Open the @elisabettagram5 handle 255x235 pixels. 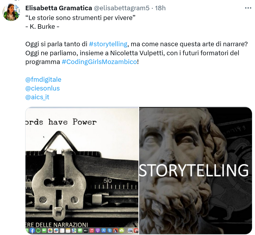[x=122, y=8]
